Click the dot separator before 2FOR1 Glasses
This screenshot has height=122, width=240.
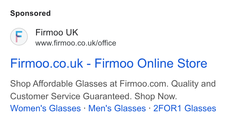150,108
